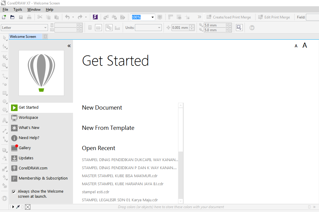Toggle landscape page orientation button
This screenshot has width=319, height=212.
98,28
